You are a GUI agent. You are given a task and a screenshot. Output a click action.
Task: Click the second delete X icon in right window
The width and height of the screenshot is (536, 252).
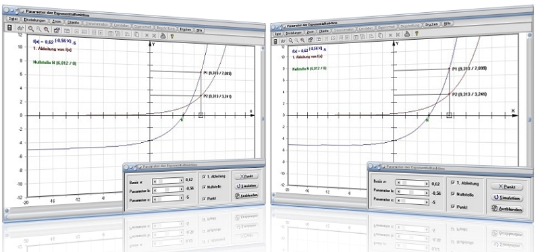(398, 34)
